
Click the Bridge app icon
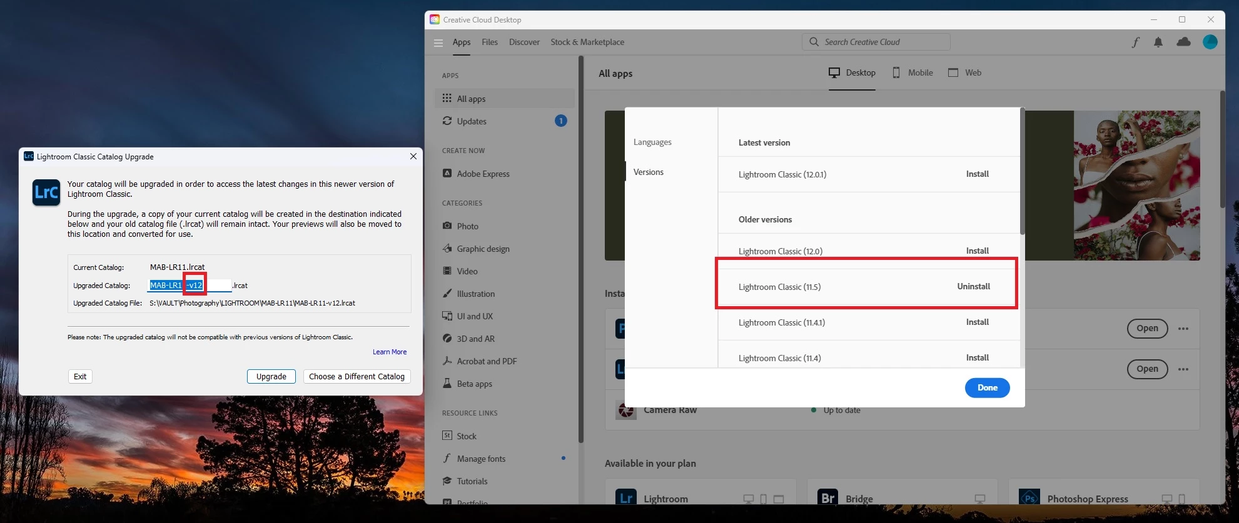(827, 497)
